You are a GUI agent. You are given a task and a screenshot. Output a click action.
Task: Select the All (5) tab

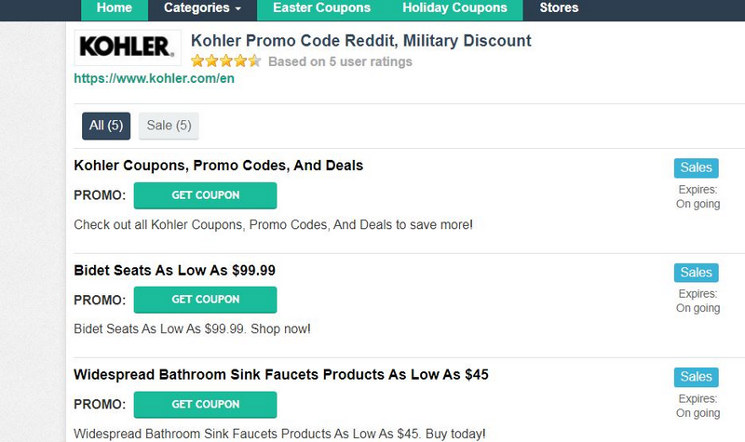(x=106, y=126)
